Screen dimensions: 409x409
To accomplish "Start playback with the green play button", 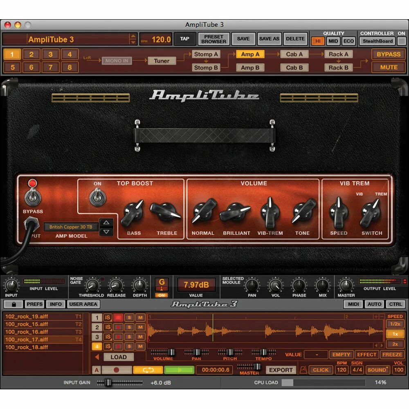I will pos(179,370).
